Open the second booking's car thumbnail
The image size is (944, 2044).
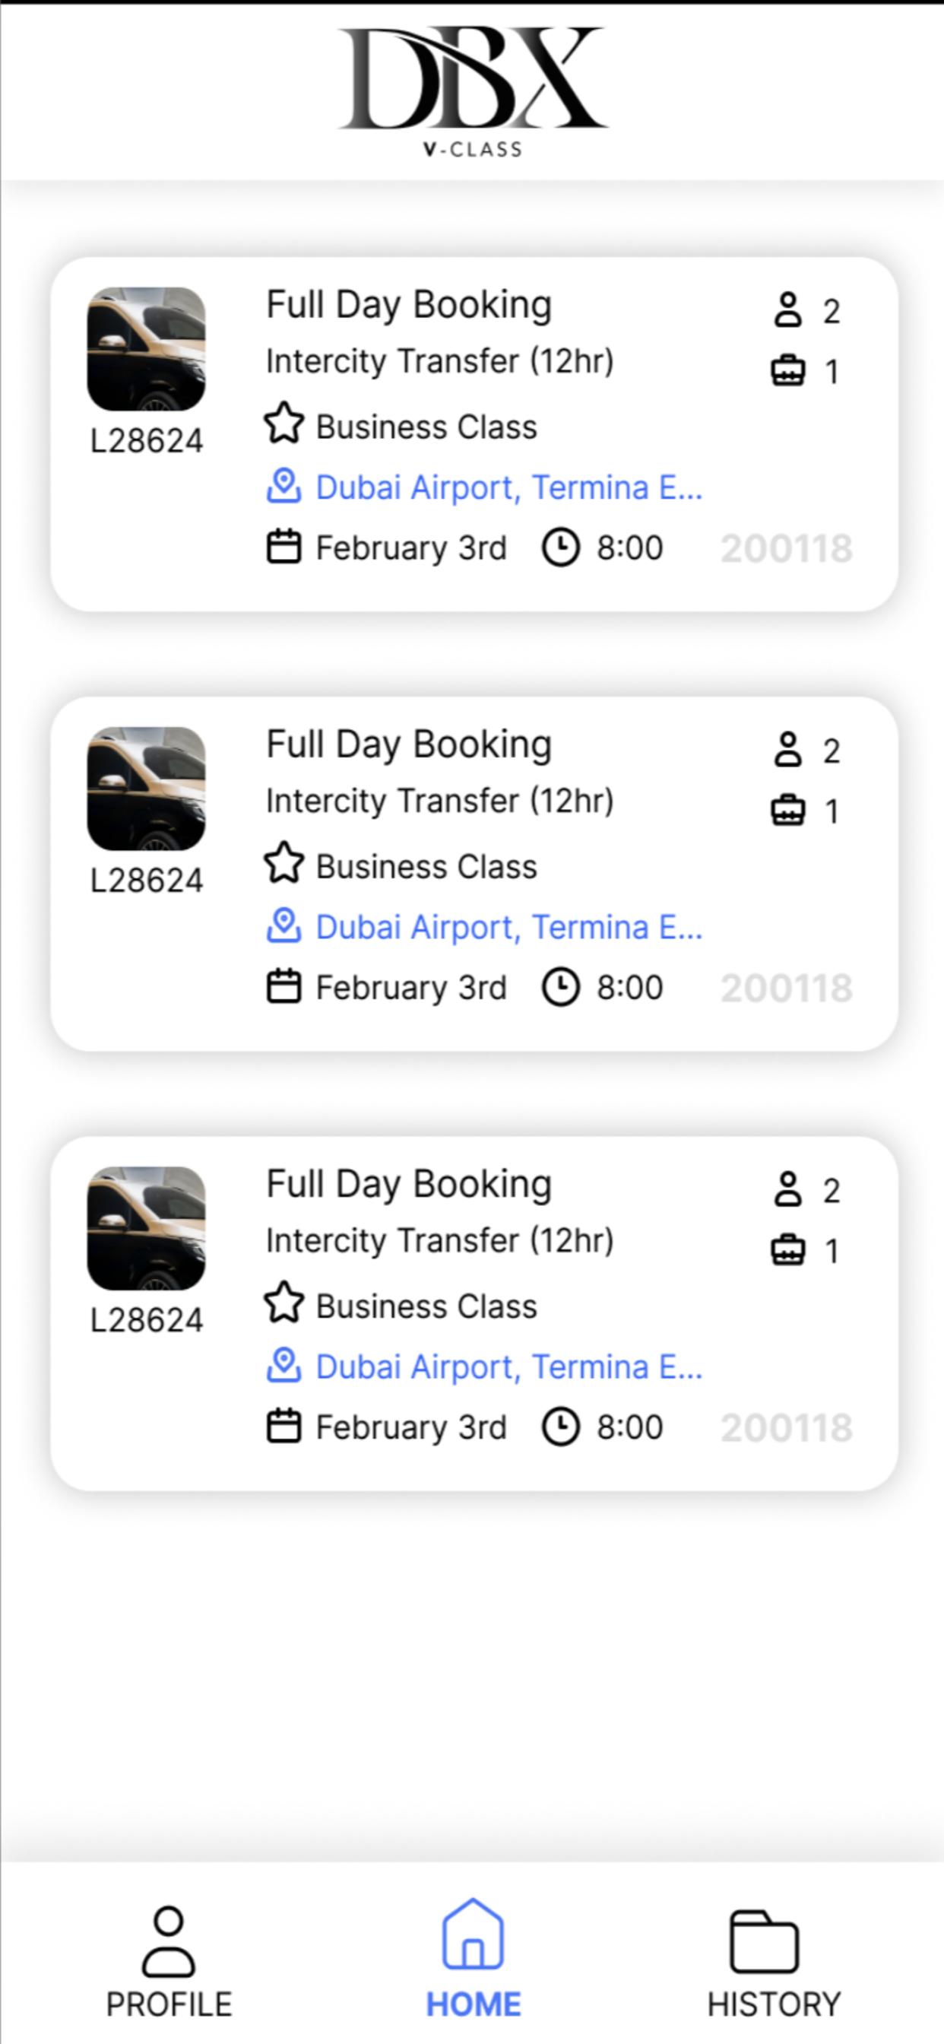(146, 789)
